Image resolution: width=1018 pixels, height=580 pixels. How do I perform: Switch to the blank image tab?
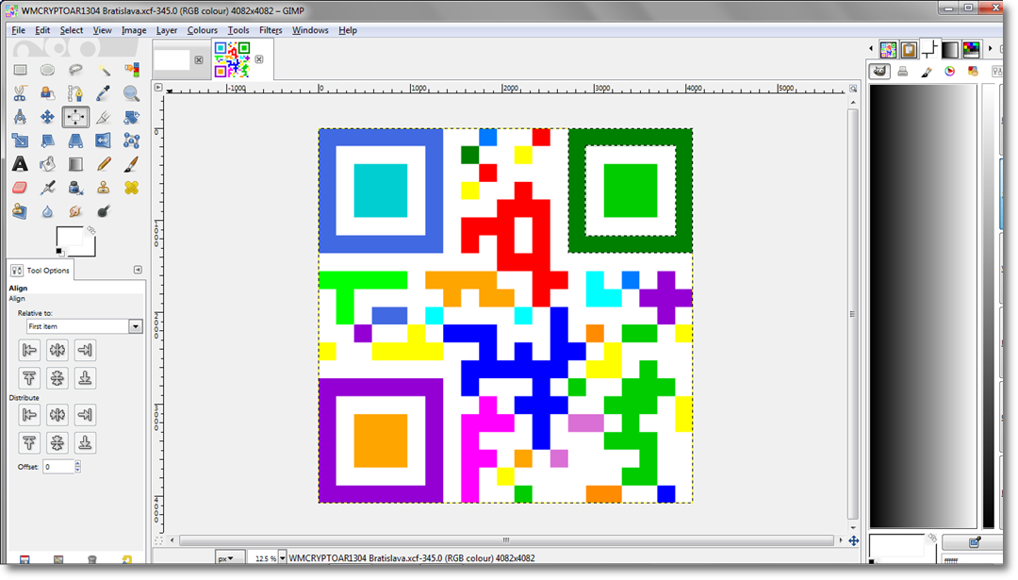(x=172, y=59)
